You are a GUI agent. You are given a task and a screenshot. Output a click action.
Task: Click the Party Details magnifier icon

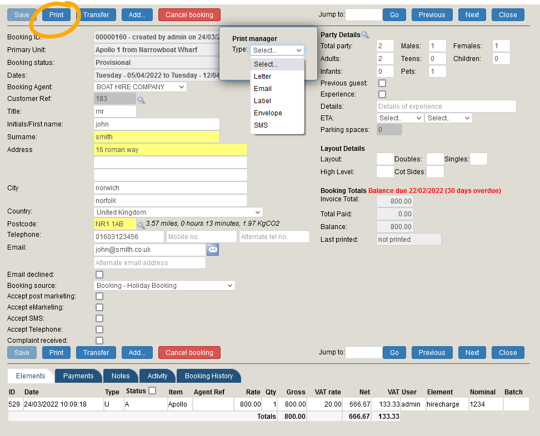click(x=365, y=35)
